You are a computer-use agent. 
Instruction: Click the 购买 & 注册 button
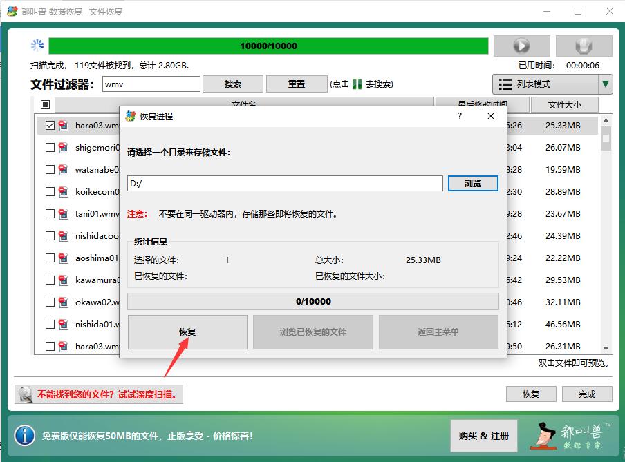(x=483, y=436)
